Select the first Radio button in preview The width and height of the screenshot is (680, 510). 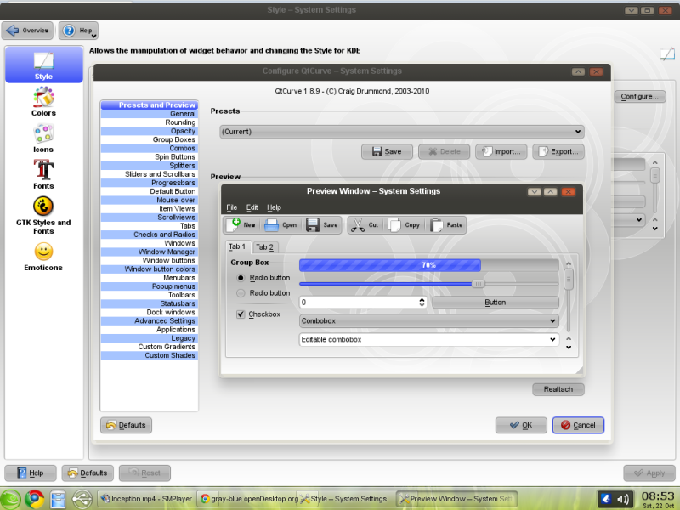tap(241, 278)
